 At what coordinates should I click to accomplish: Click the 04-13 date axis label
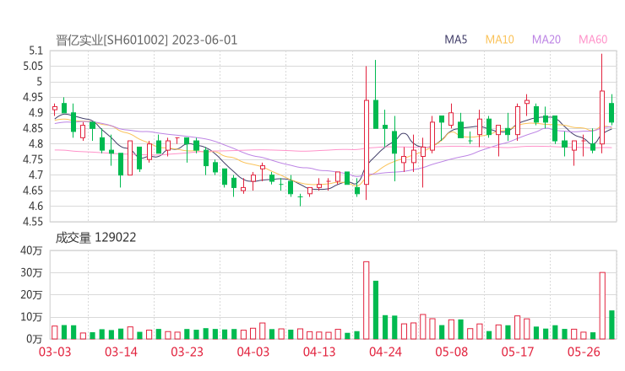tap(319, 352)
